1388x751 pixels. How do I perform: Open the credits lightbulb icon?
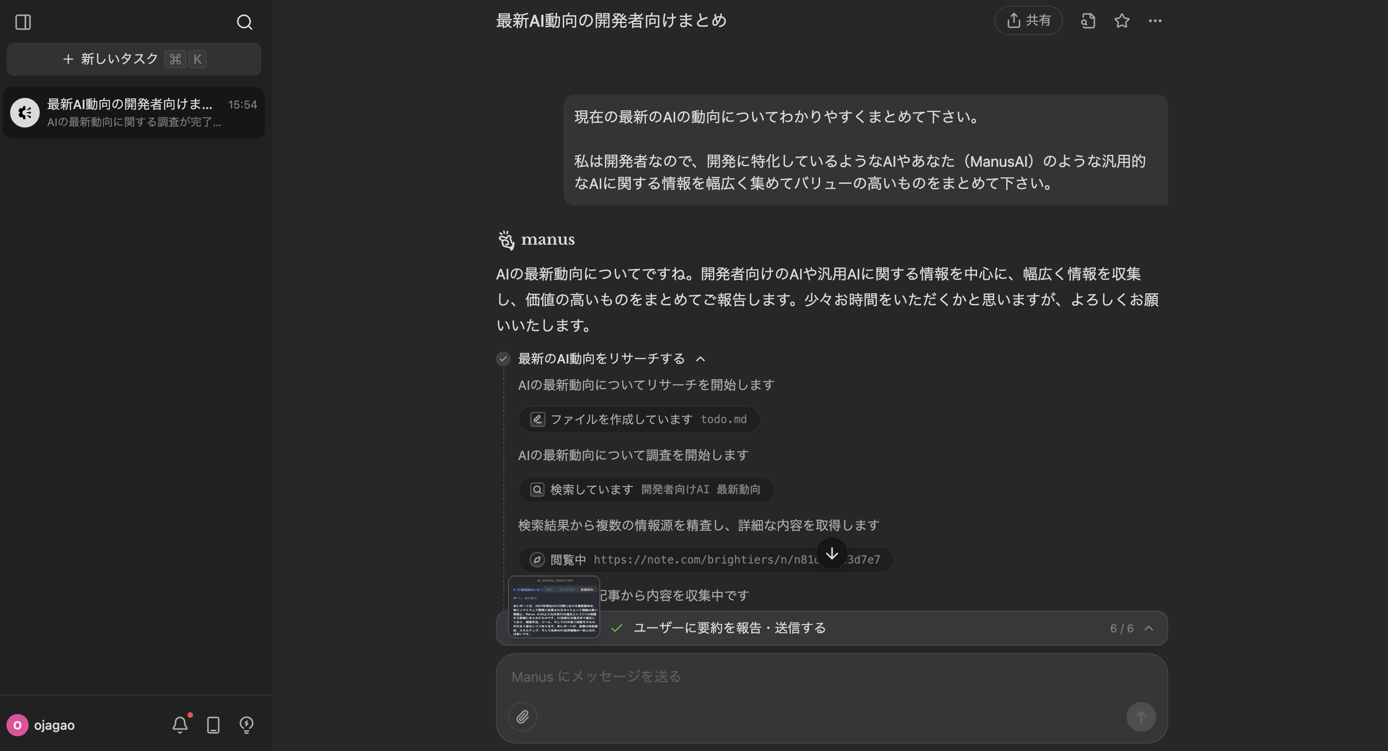click(x=246, y=725)
